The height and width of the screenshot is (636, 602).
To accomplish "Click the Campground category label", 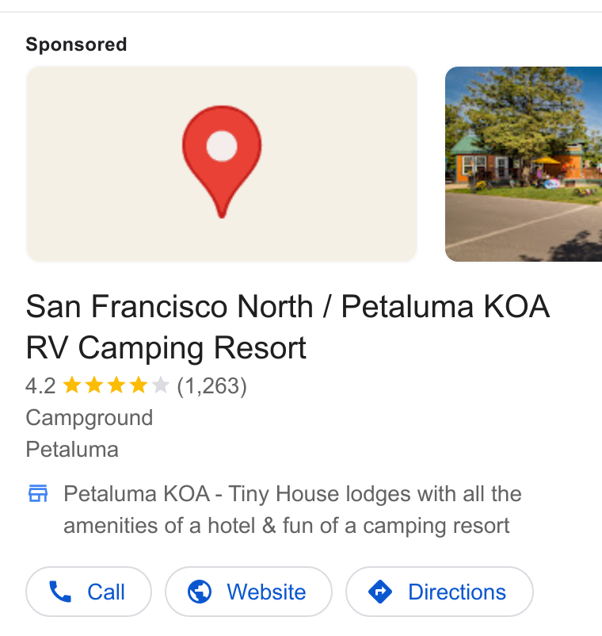I will 90,418.
